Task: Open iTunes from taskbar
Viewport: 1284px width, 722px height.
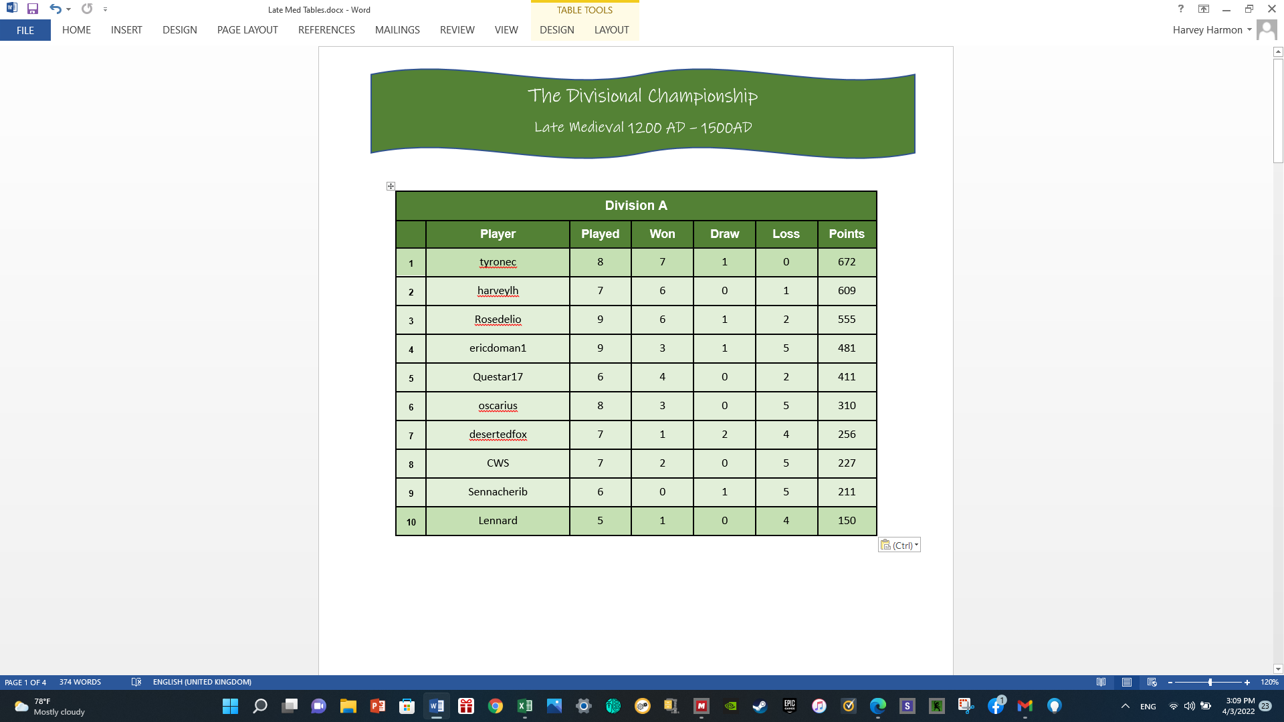Action: click(819, 706)
